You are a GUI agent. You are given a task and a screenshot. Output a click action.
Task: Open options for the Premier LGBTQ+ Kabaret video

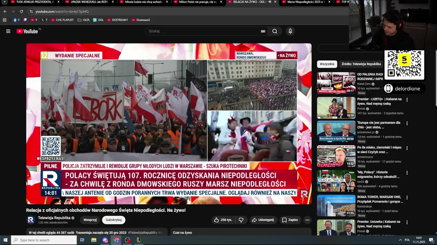407,100
